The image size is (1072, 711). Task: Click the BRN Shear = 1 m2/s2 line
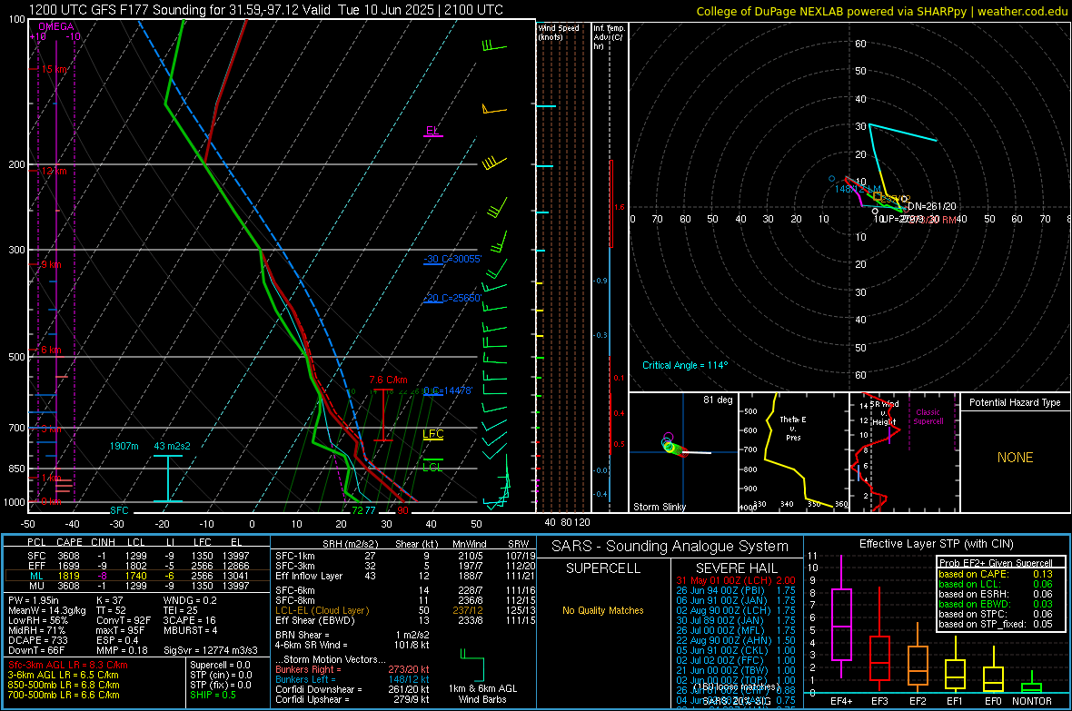click(x=352, y=635)
